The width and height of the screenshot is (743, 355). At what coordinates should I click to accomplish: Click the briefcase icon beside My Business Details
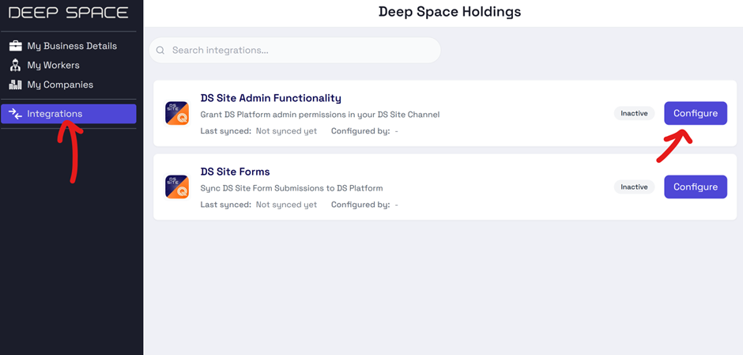click(16, 46)
